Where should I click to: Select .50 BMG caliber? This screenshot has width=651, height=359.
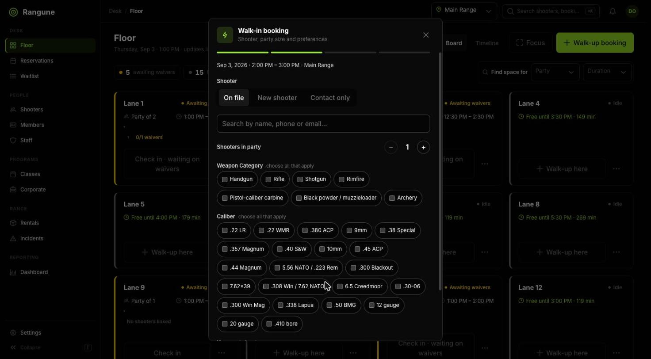tap(341, 305)
